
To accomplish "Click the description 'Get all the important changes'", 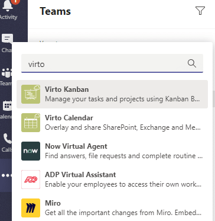I will [123, 213].
